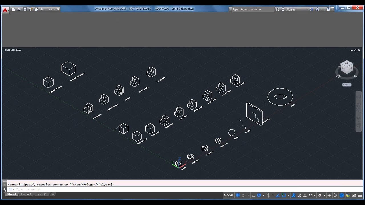The height and width of the screenshot is (205, 365).
Task: Click the navigation bar on the right
Action: (x=358, y=111)
